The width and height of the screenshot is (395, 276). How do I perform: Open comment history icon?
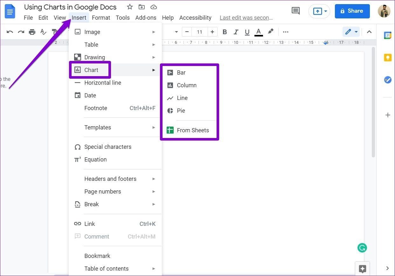click(x=296, y=11)
